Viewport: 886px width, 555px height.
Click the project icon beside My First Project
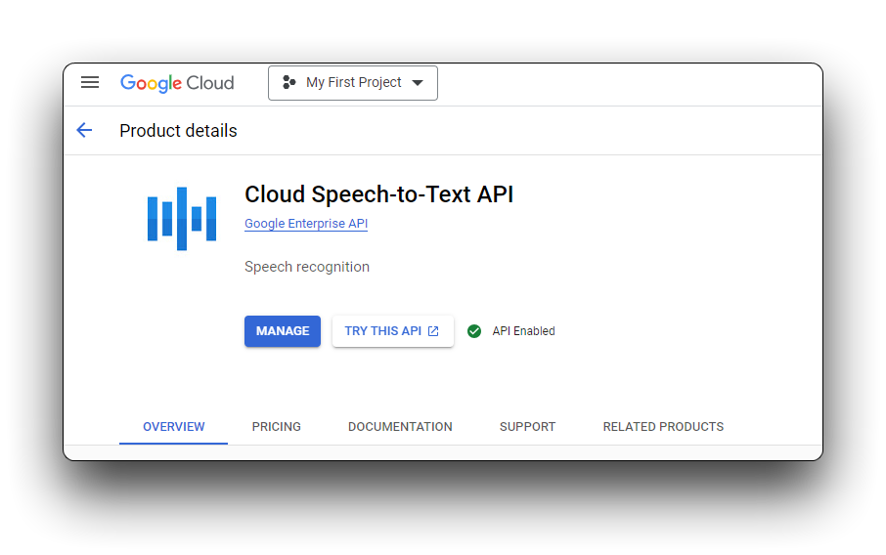(288, 82)
